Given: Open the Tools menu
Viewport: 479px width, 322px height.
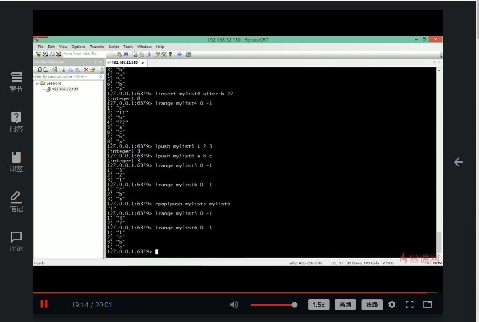Looking at the screenshot, I should pyautogui.click(x=128, y=47).
